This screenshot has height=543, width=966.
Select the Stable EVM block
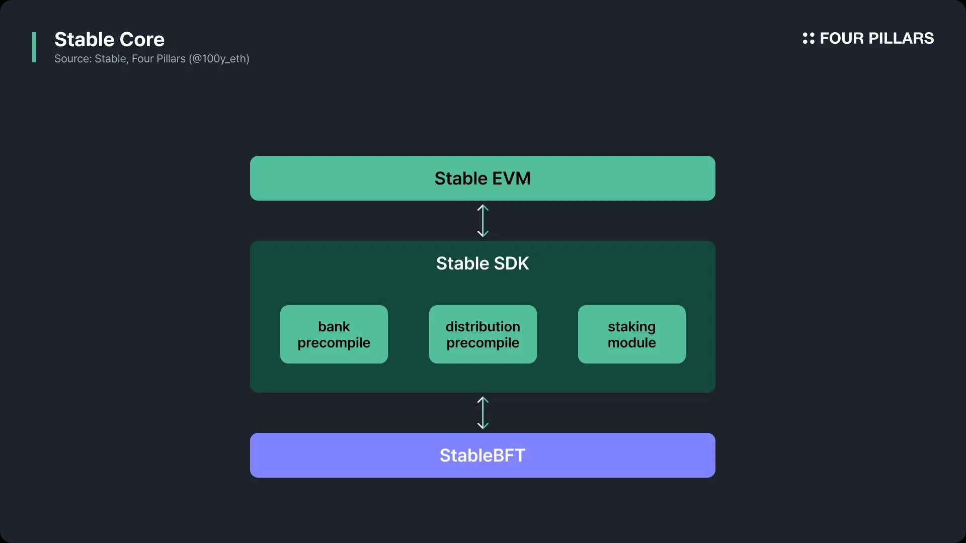pyautogui.click(x=482, y=178)
